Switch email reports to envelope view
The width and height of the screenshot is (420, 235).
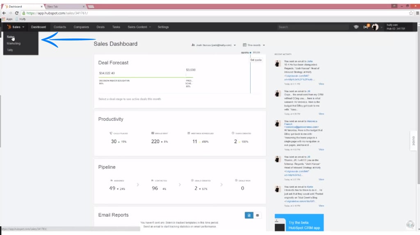point(258,215)
